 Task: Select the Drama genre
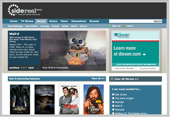[55, 26]
